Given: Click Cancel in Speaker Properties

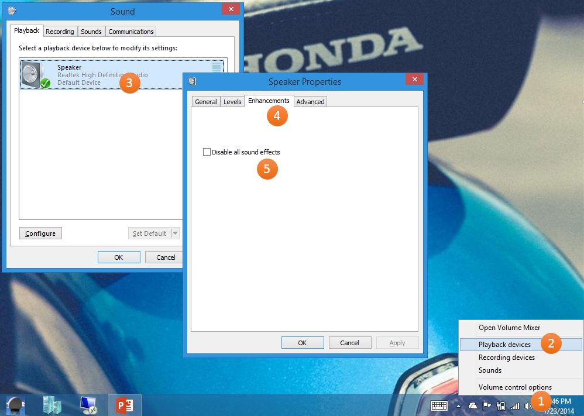Looking at the screenshot, I should point(350,343).
